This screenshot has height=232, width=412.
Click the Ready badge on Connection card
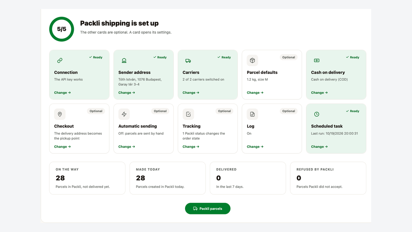pos(96,57)
